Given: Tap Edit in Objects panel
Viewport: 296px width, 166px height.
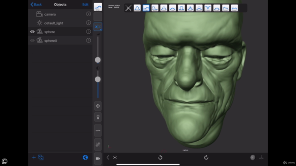Looking at the screenshot, I should click(85, 4).
